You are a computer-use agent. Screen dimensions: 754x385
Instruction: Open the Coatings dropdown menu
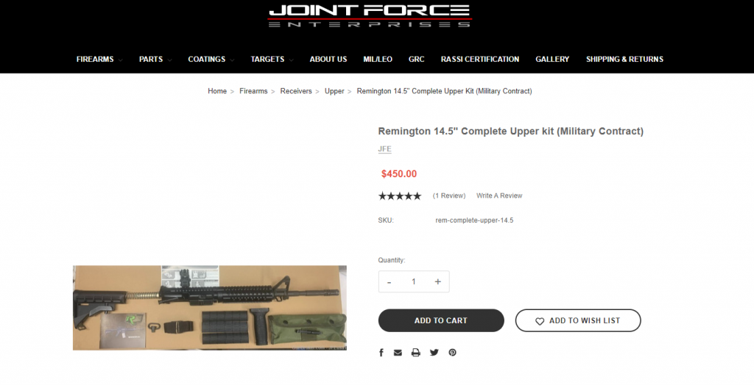[x=211, y=60]
